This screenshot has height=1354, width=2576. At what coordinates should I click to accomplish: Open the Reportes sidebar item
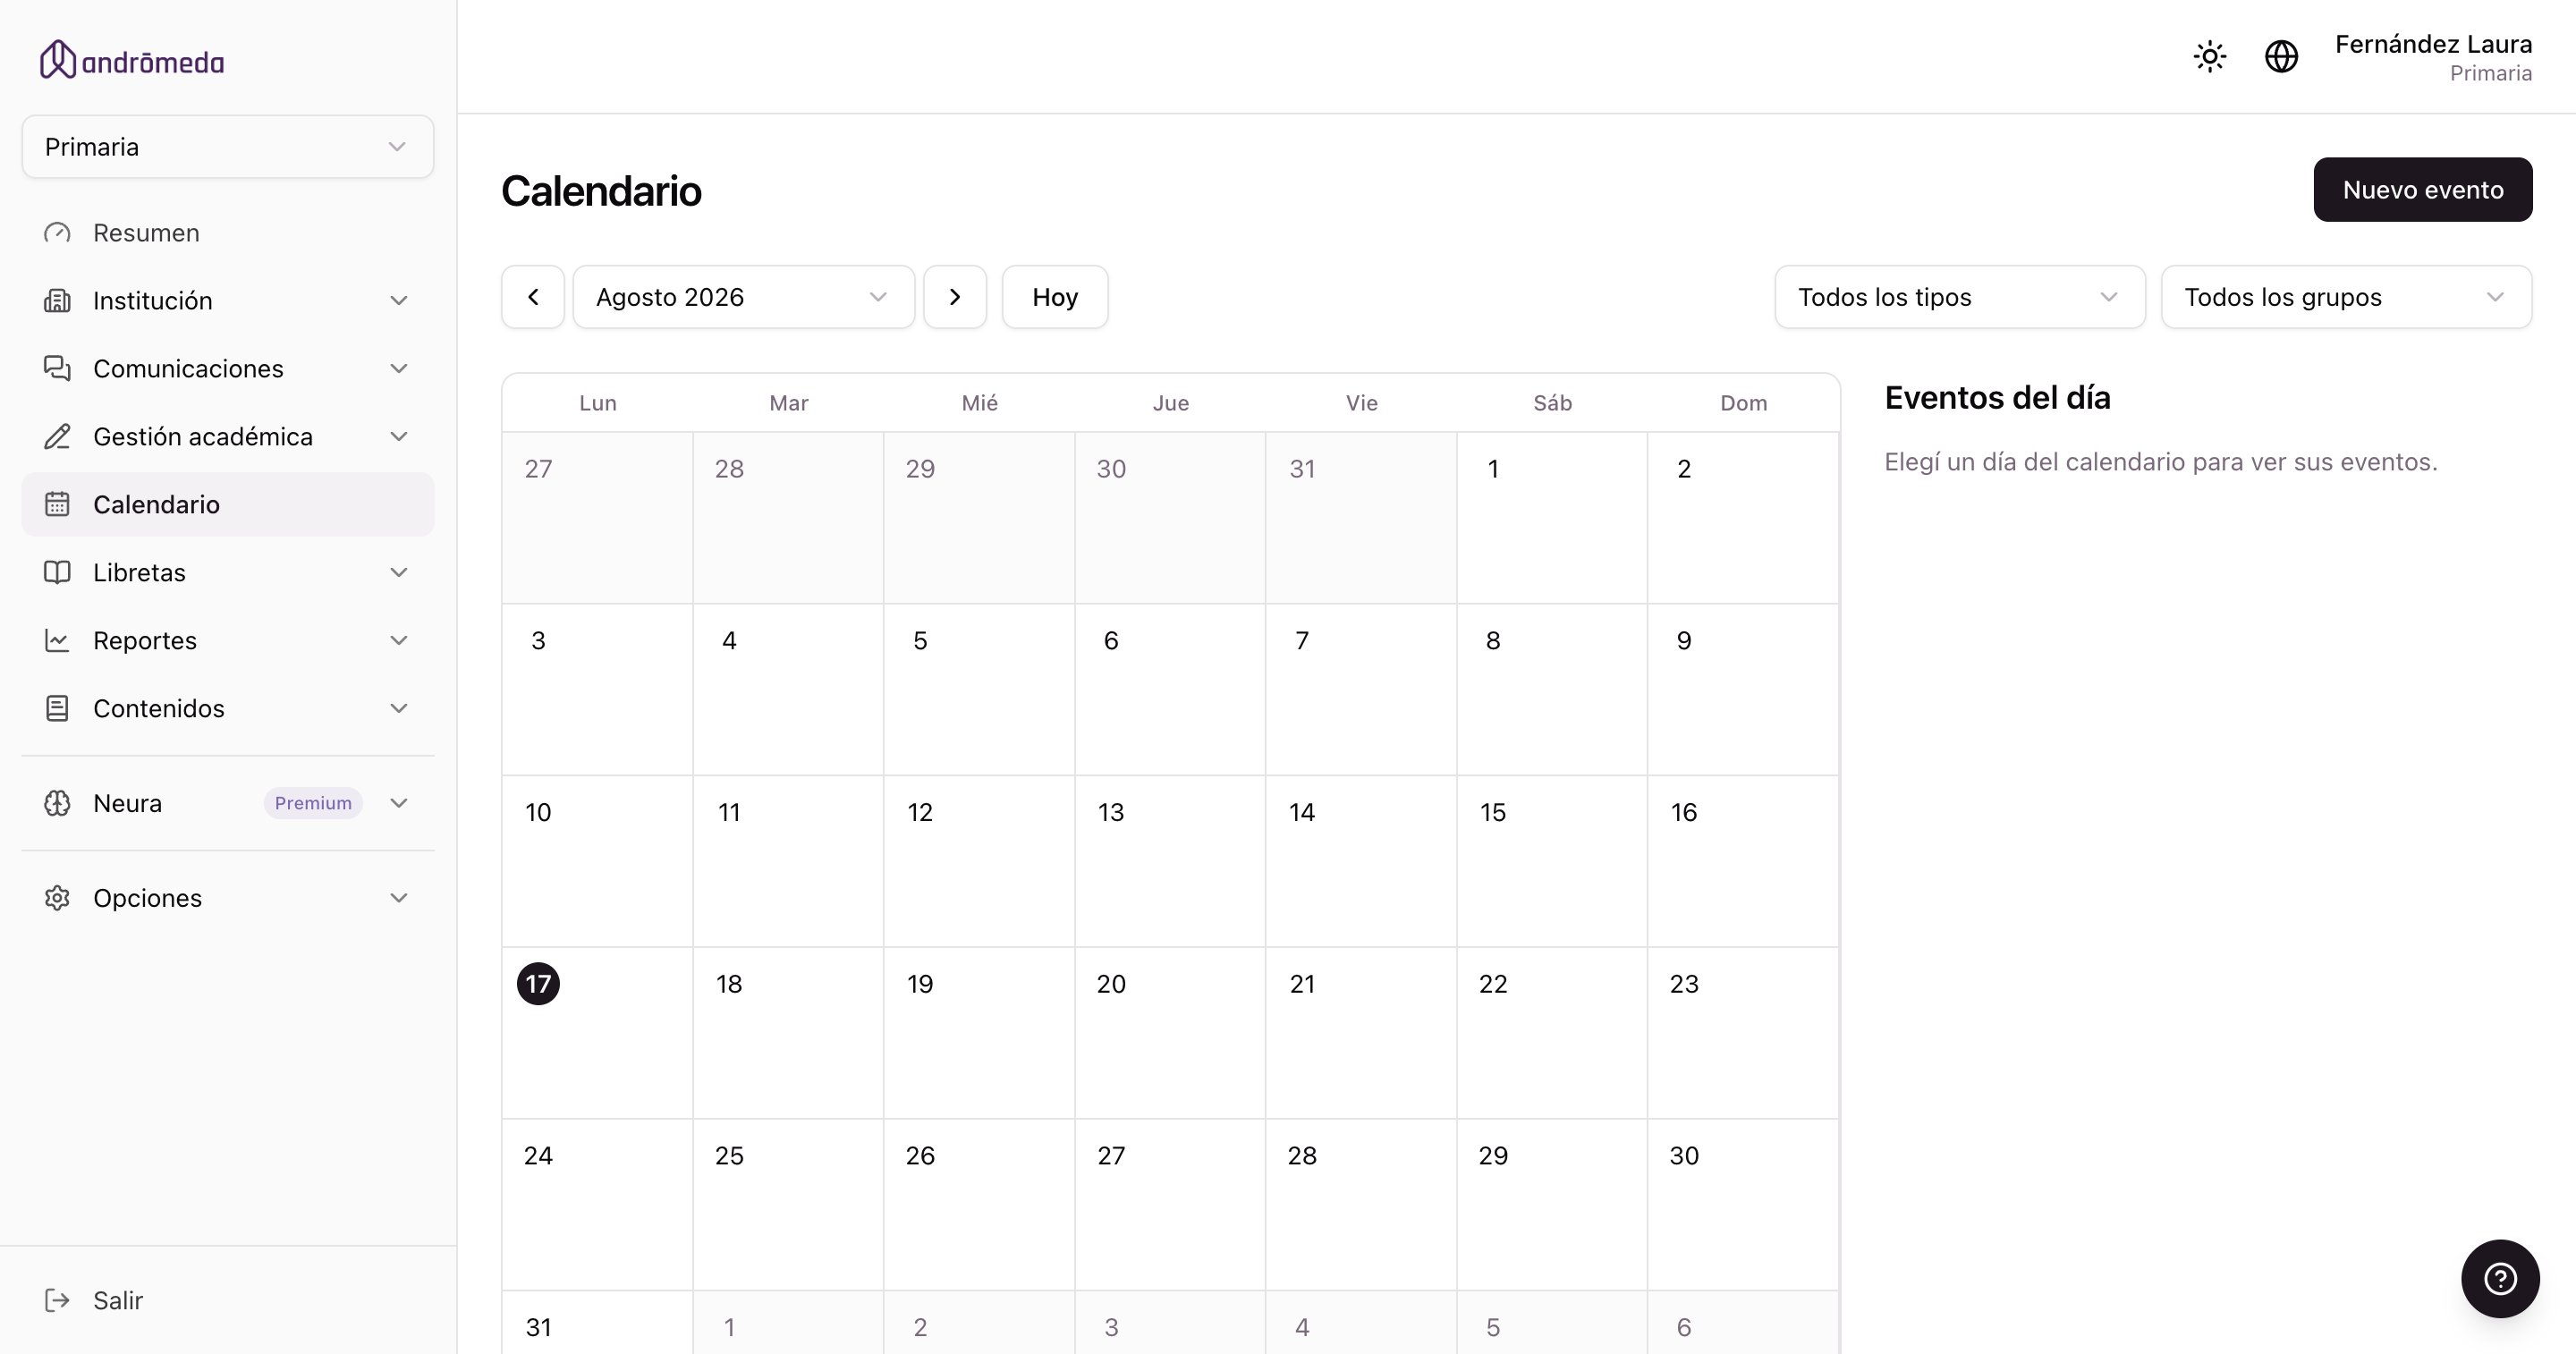tap(228, 641)
